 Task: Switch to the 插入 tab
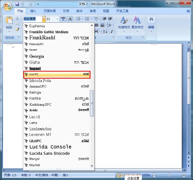click(x=33, y=11)
